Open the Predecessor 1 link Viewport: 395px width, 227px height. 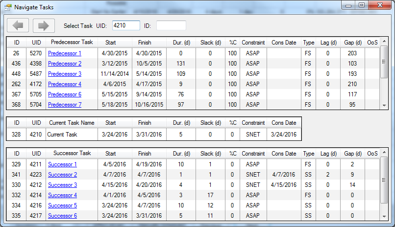coord(65,53)
